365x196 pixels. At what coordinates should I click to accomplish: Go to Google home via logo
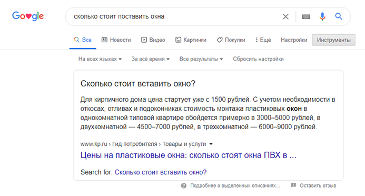[28, 16]
